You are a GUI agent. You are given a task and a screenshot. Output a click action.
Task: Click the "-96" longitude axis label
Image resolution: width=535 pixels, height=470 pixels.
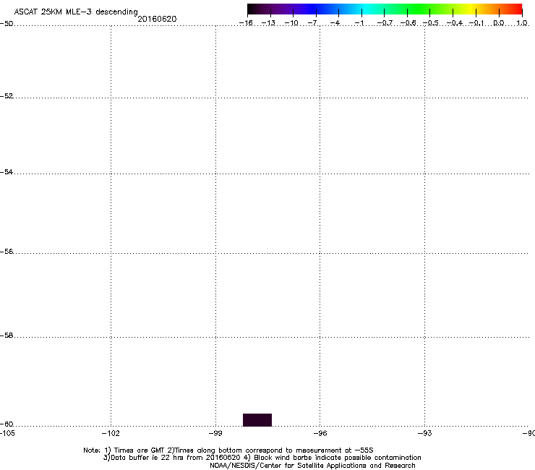coord(320,433)
